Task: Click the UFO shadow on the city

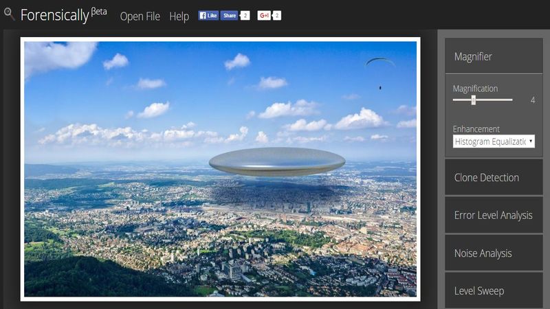Action: 275,196
